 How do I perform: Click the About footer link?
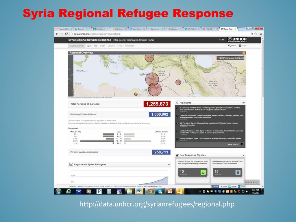tap(80, 186)
